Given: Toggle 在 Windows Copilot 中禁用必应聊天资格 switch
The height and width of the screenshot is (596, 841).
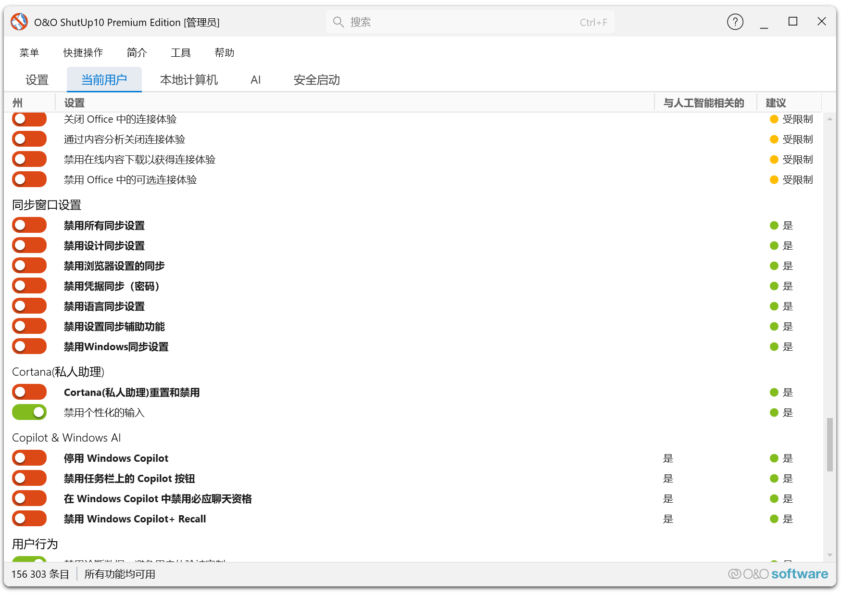Looking at the screenshot, I should [x=29, y=498].
